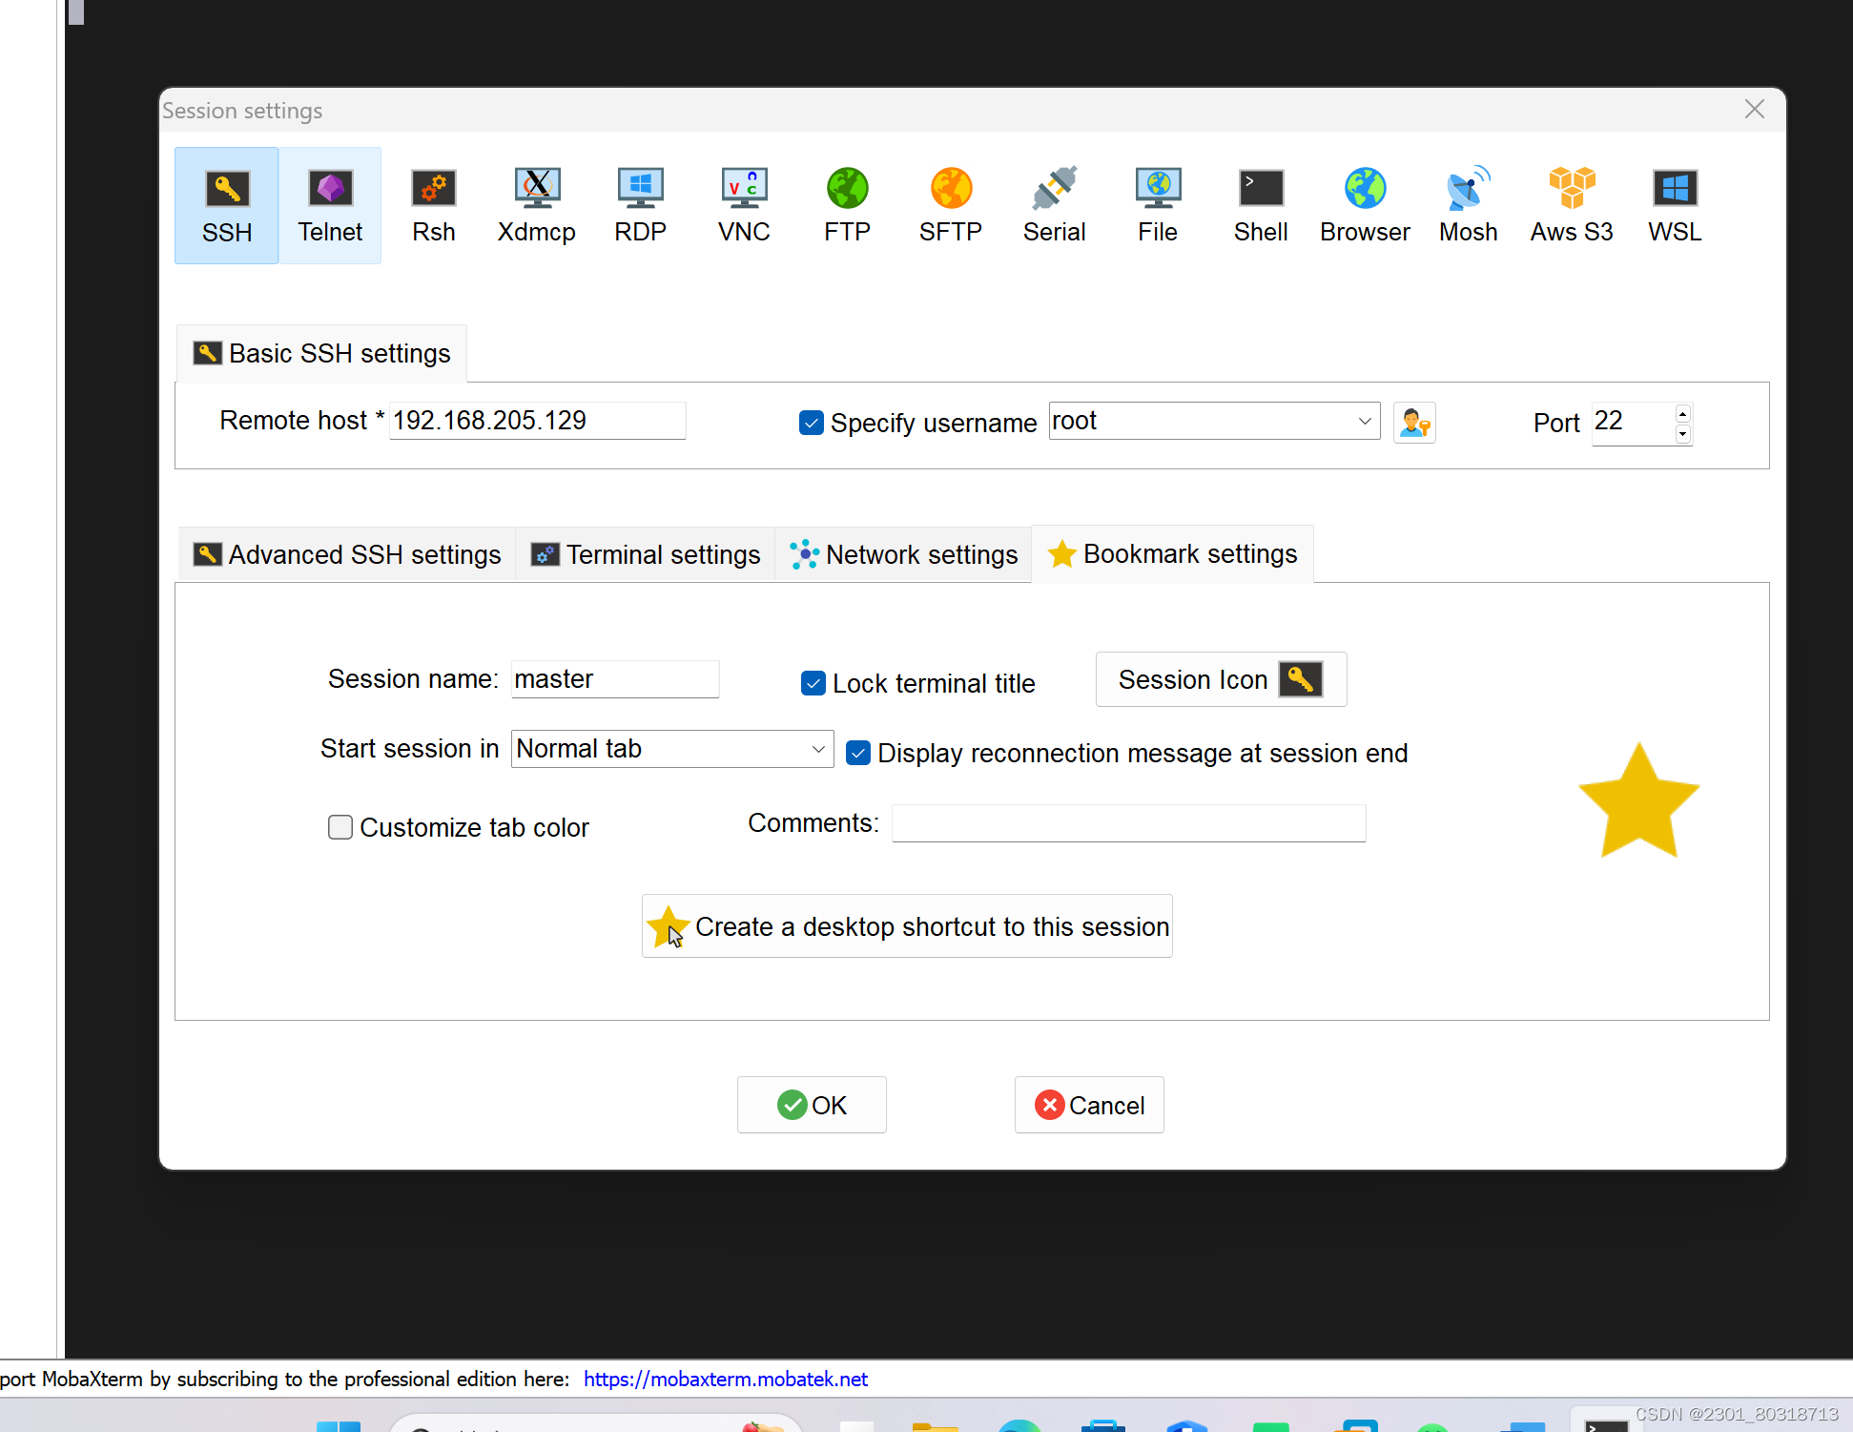1853x1432 pixels.
Task: Expand the username dropdown list
Action: tap(1365, 421)
